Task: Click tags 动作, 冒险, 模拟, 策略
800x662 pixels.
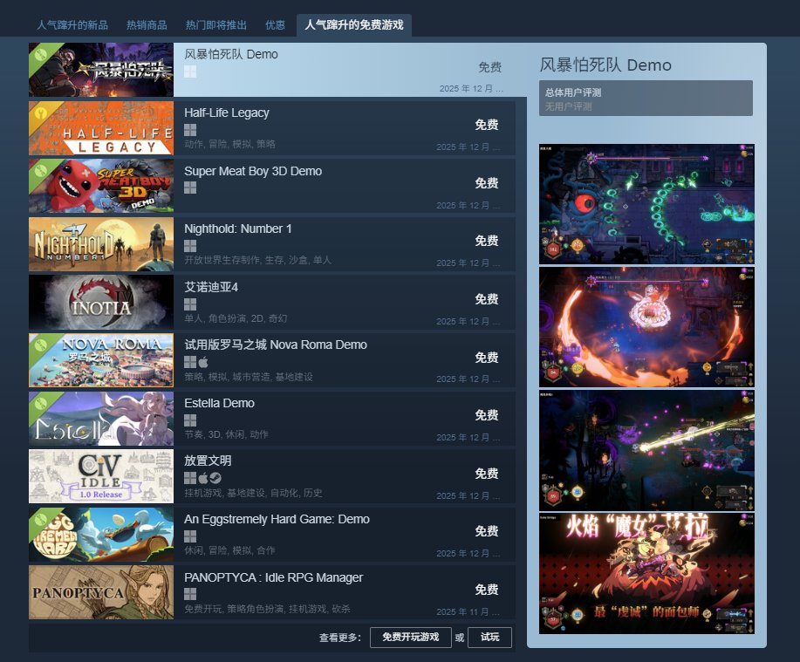Action: pyautogui.click(x=229, y=144)
